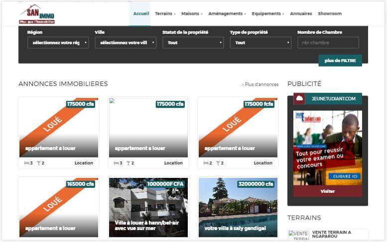
Task: Open the Aménagements menu
Action: [227, 13]
